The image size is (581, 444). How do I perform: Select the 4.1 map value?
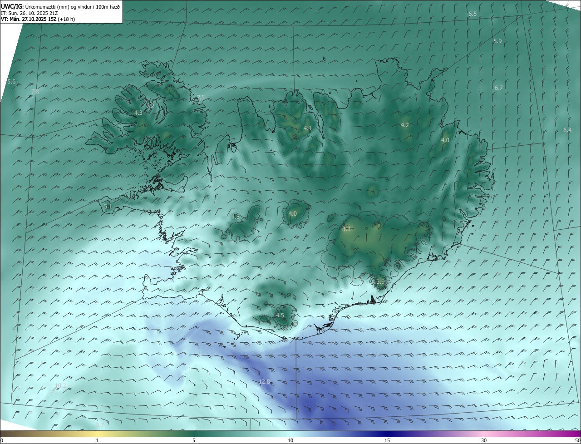[x=308, y=128]
